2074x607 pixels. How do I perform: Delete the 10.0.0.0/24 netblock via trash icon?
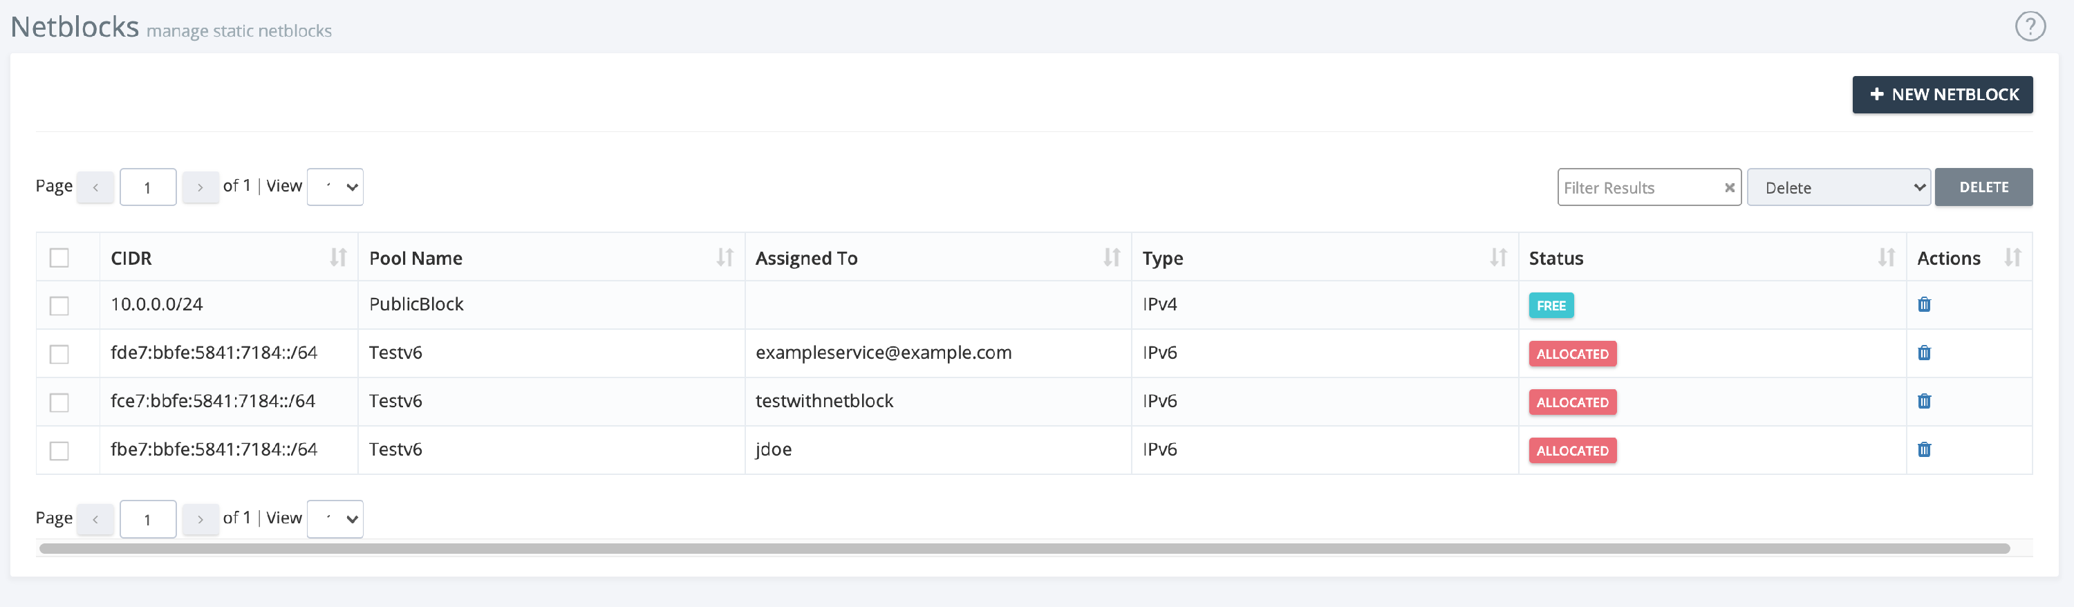point(1924,304)
